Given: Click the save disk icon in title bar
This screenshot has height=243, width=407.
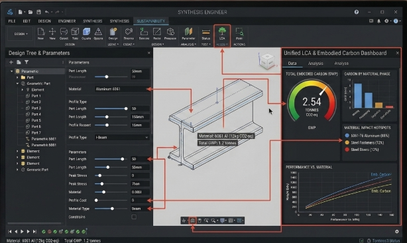Looking at the screenshot, I should click(x=38, y=12).
